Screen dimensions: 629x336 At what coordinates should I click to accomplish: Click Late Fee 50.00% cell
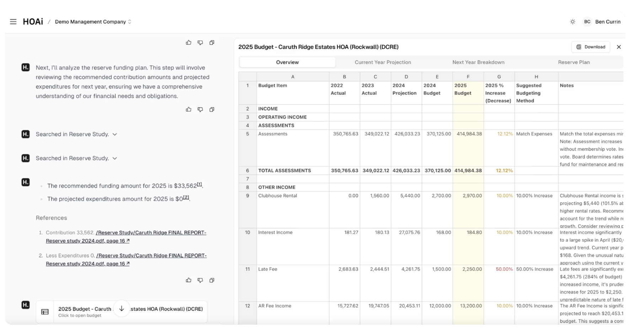tap(499, 283)
